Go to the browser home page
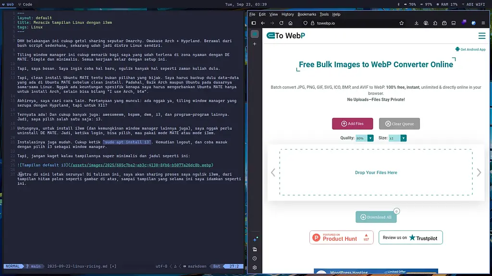Screen dimensions: 492x276 (290, 23)
